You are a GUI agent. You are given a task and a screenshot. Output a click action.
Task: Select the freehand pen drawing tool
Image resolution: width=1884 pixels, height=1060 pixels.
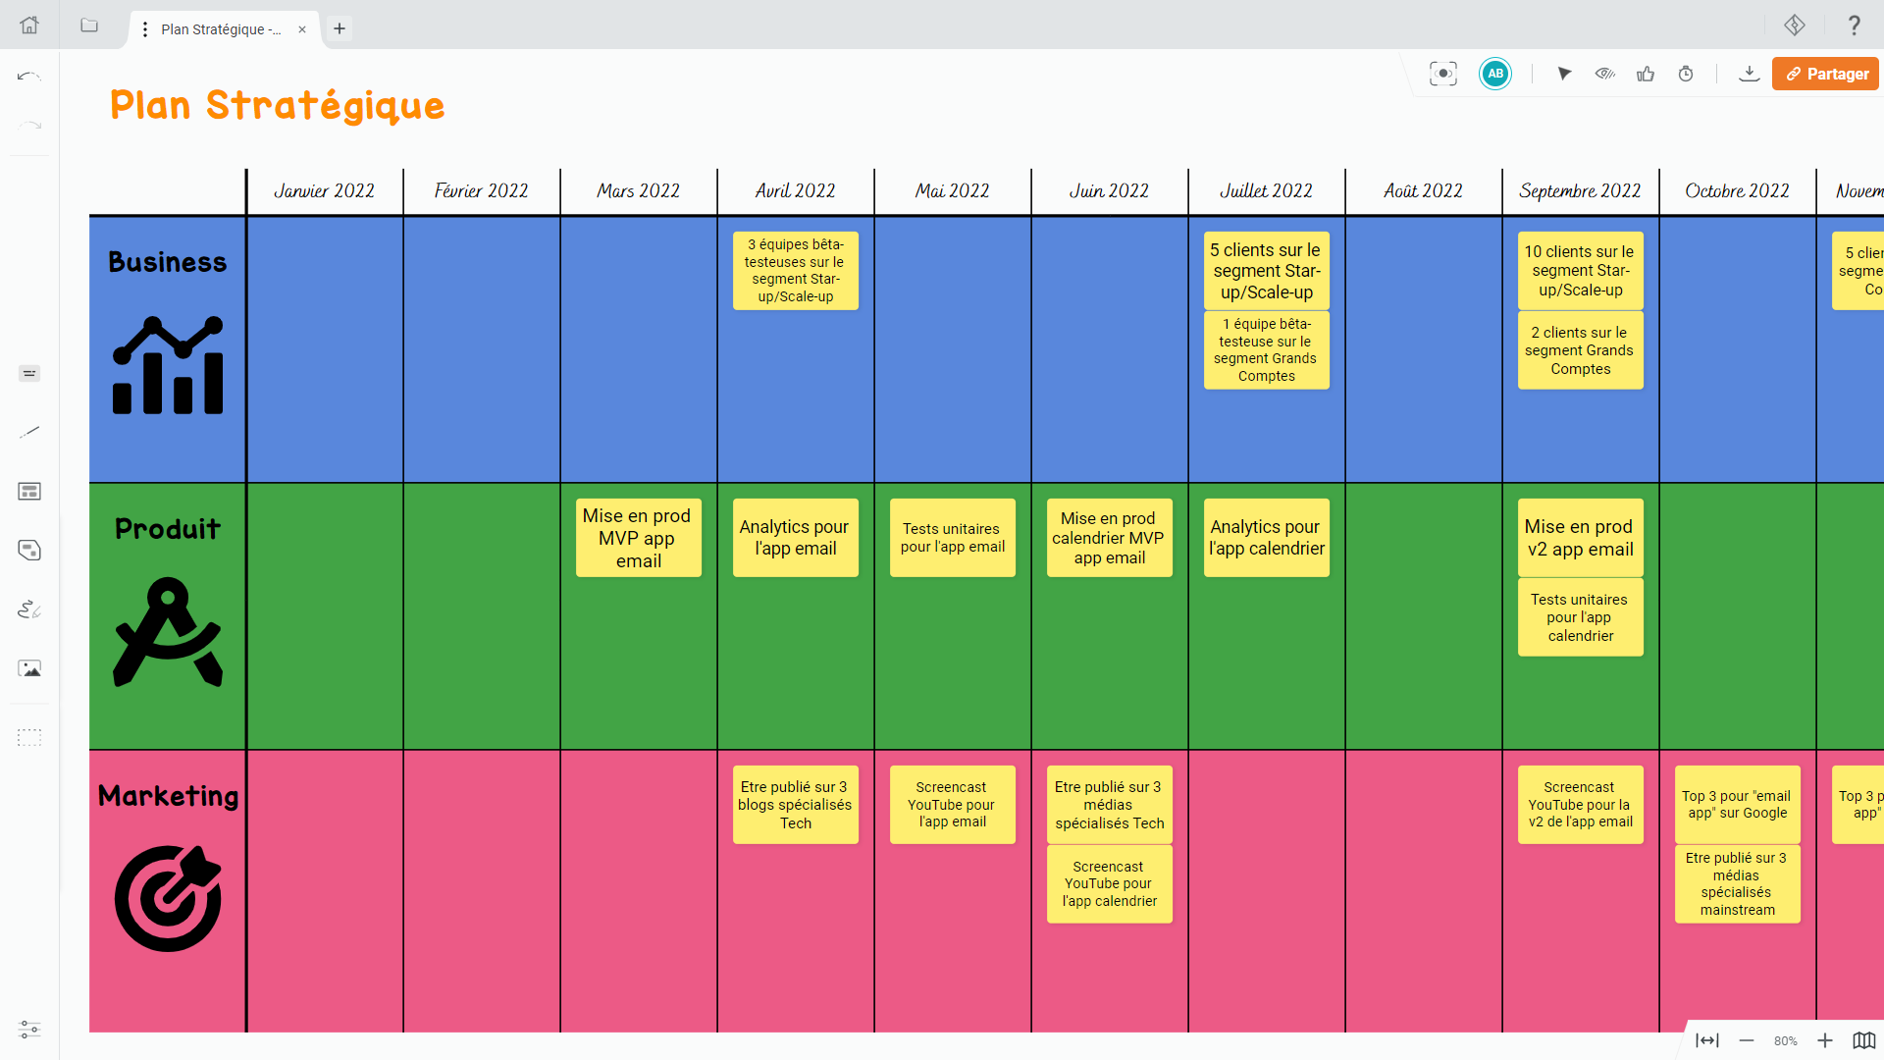[29, 609]
